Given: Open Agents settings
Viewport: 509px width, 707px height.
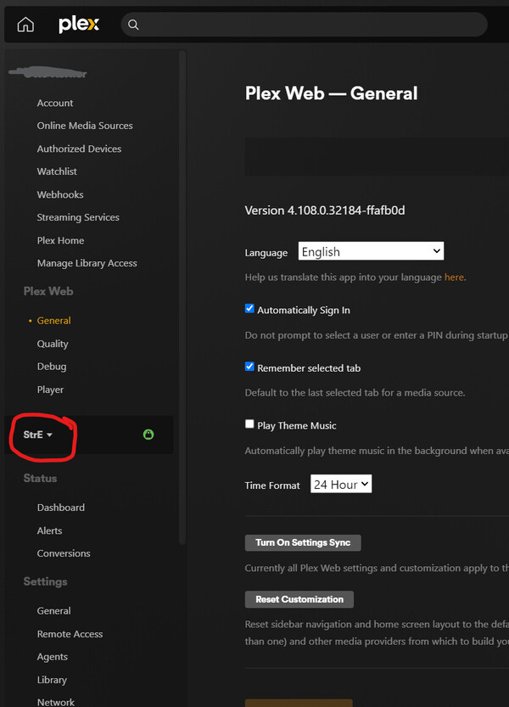Looking at the screenshot, I should point(53,657).
